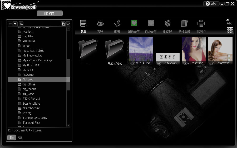Select the PcSetup folder
This screenshot has width=237, height=148.
[26, 75]
